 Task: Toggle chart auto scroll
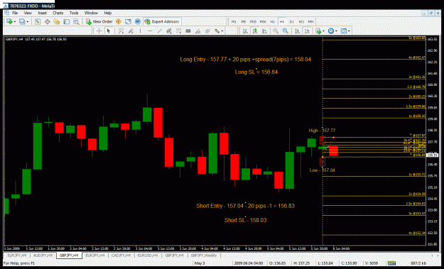(298, 31)
